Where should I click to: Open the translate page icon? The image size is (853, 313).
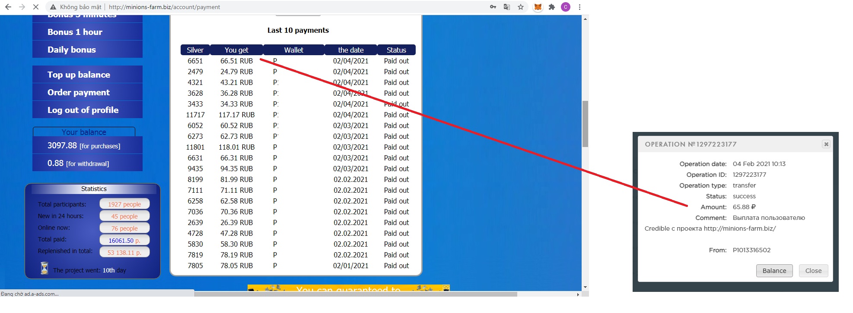coord(507,7)
